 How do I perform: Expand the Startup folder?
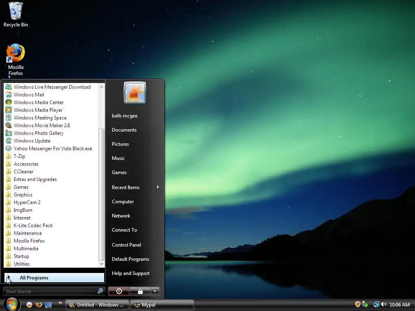click(17, 256)
